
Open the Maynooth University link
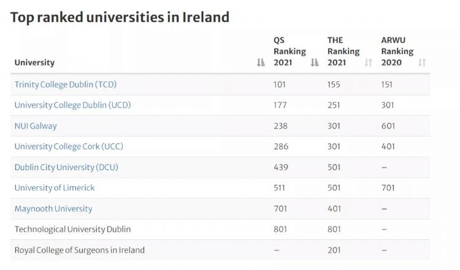pyautogui.click(x=53, y=209)
